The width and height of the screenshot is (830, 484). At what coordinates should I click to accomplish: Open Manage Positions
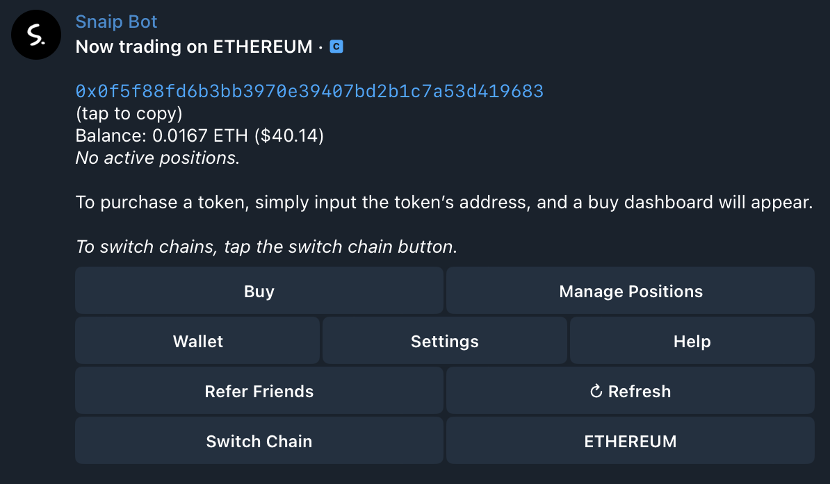[630, 291]
